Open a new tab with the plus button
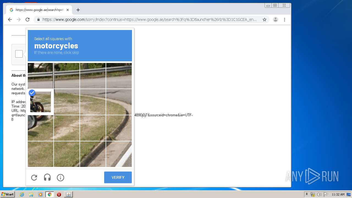This screenshot has height=198, width=352. 78,10
